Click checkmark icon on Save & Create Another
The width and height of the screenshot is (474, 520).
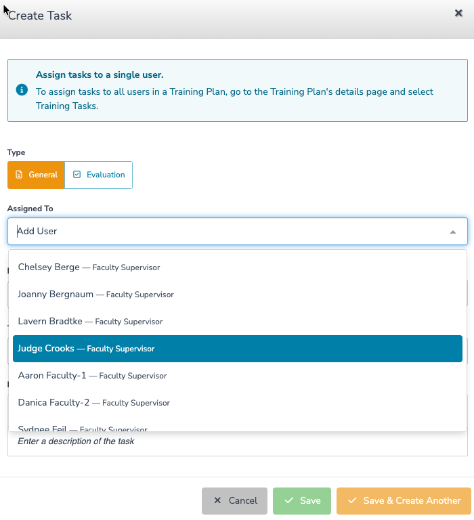click(352, 500)
